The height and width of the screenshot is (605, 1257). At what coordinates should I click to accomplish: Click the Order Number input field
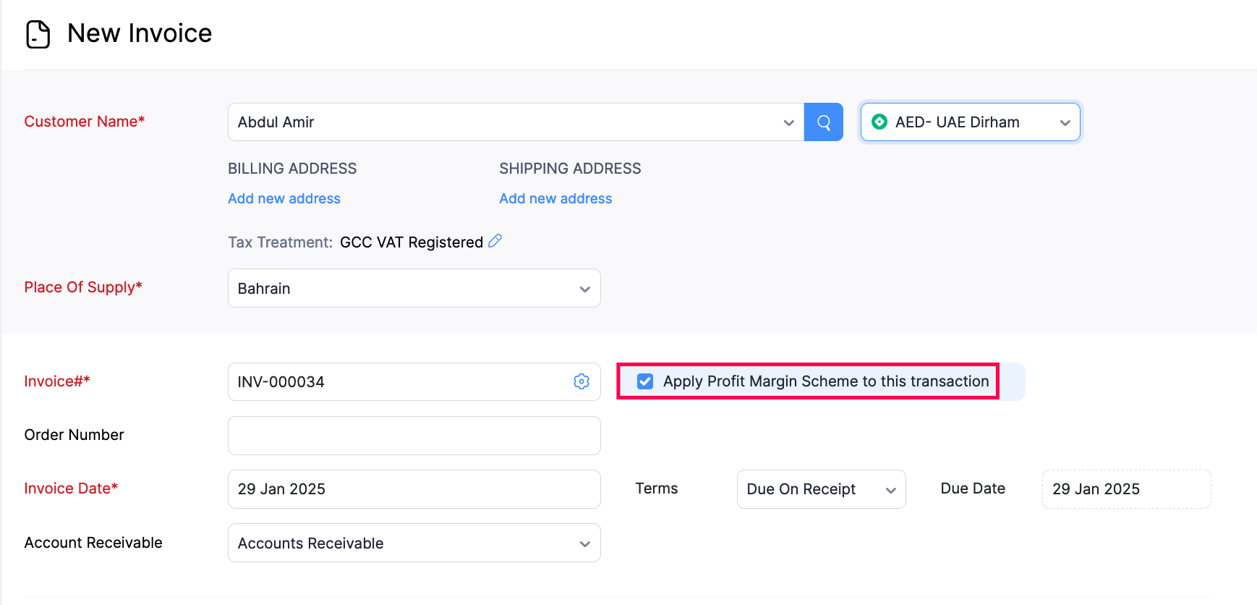point(414,436)
